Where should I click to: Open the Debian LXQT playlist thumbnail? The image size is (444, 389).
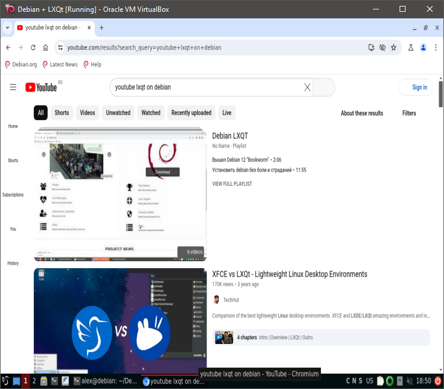coord(120,194)
